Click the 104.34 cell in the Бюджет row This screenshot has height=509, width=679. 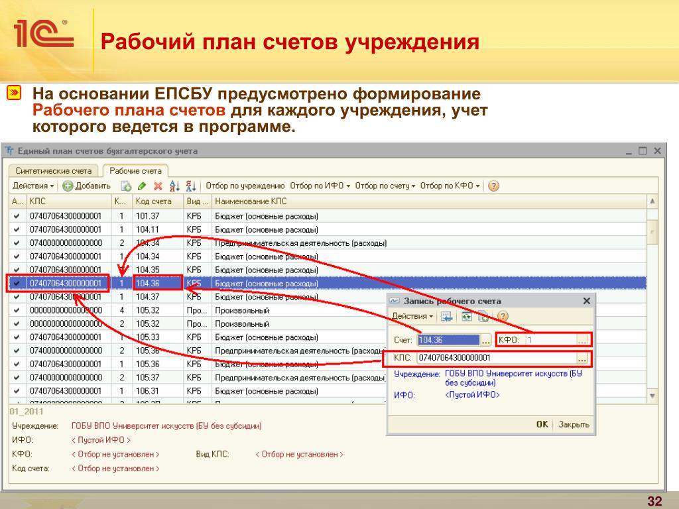click(x=158, y=256)
